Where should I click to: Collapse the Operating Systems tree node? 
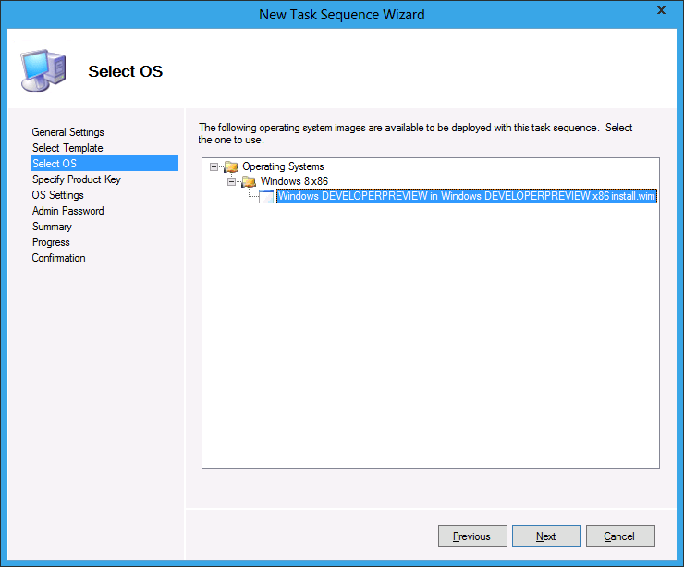pos(214,166)
